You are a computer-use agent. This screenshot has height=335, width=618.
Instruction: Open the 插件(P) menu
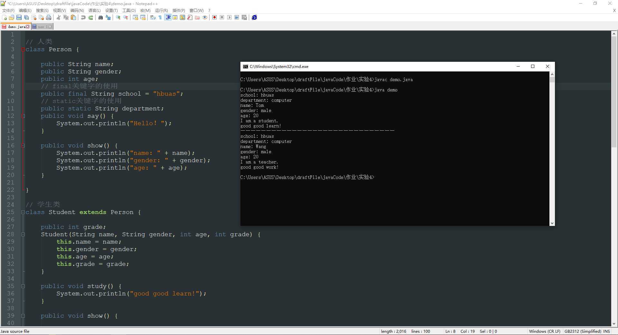tap(179, 11)
